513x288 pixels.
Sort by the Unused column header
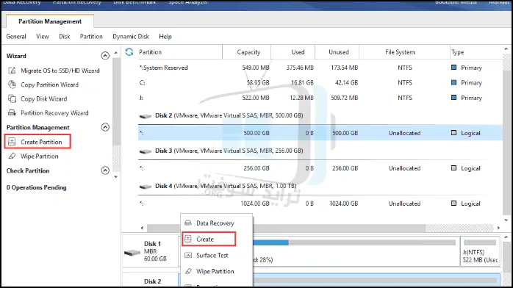pos(337,52)
